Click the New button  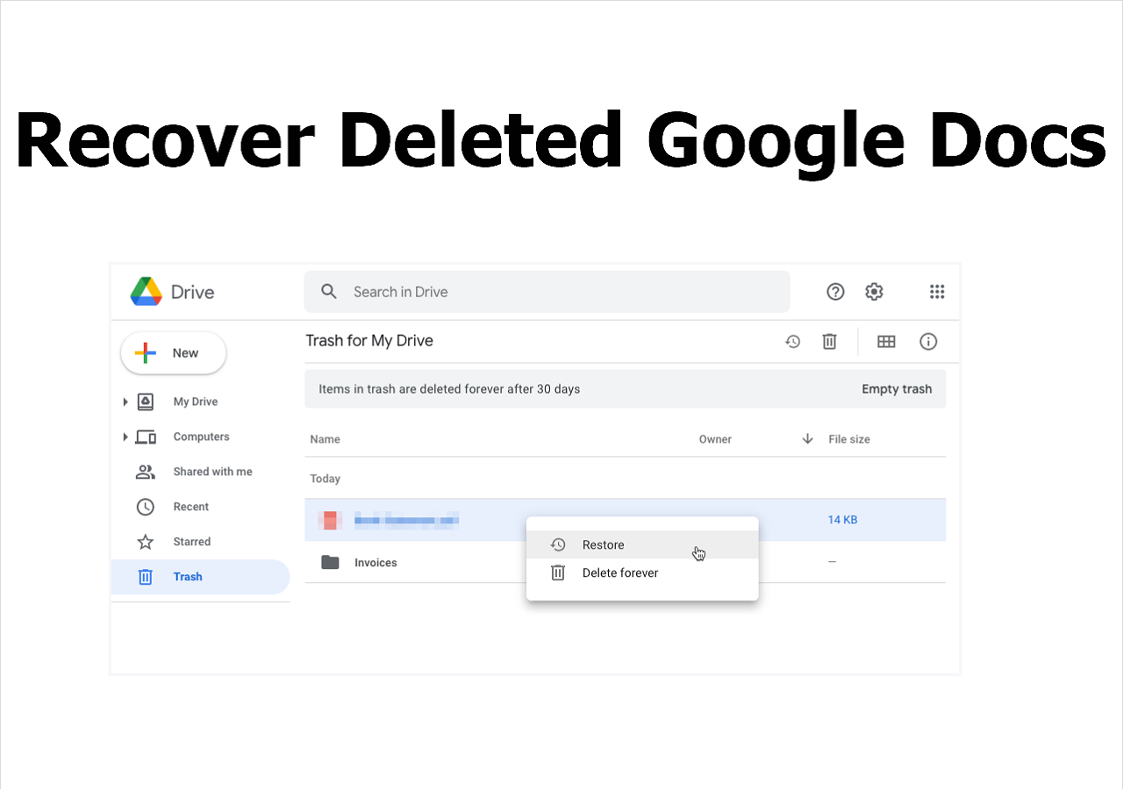(174, 353)
